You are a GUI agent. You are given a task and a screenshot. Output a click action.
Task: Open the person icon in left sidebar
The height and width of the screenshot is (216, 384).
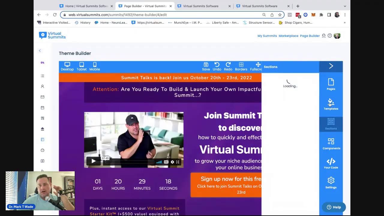pyautogui.click(x=42, y=86)
